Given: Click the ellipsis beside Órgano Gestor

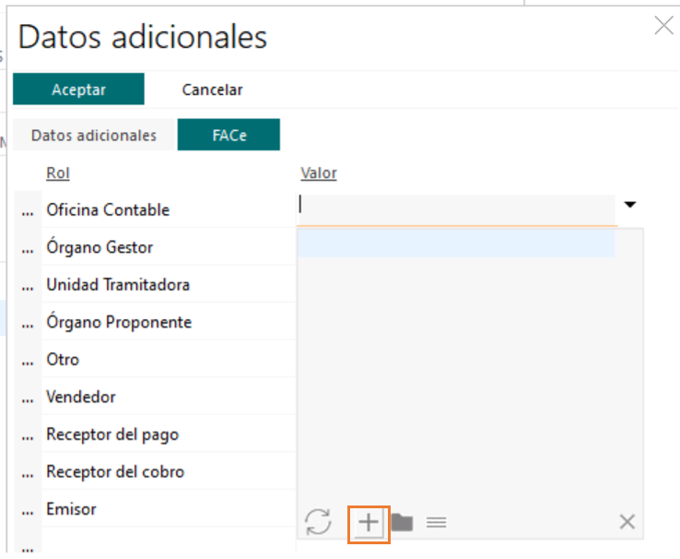Looking at the screenshot, I should pyautogui.click(x=27, y=249).
